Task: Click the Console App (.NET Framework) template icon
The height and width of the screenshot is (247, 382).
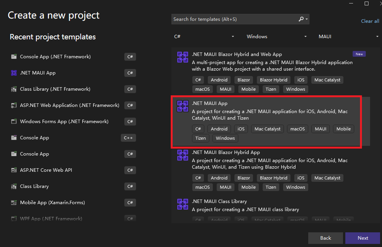Action: [x=14, y=57]
